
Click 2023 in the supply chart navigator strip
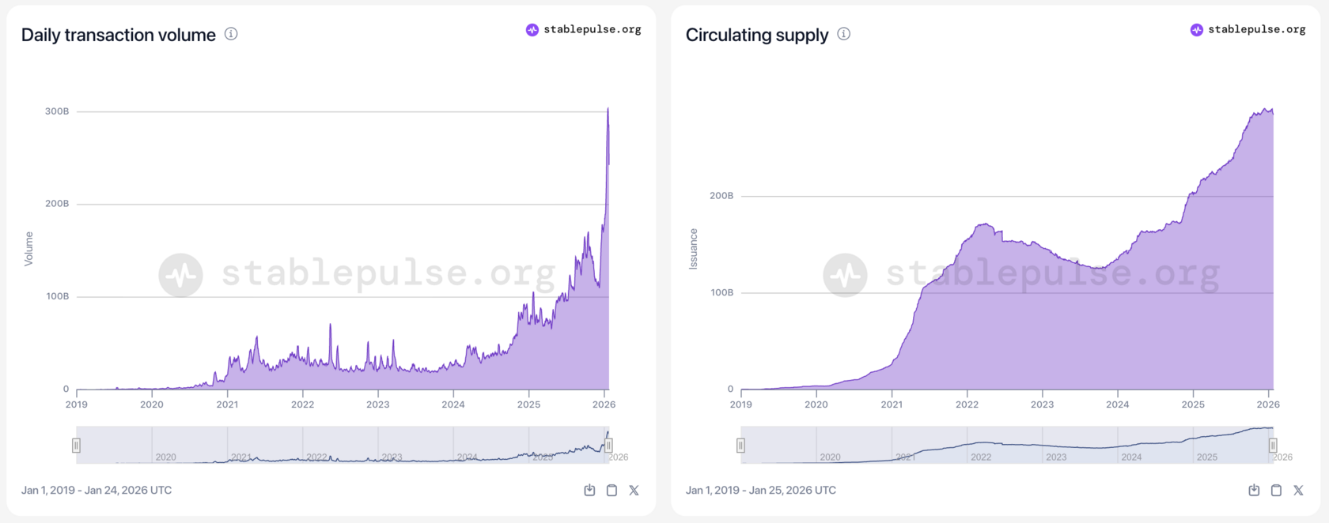click(1056, 457)
